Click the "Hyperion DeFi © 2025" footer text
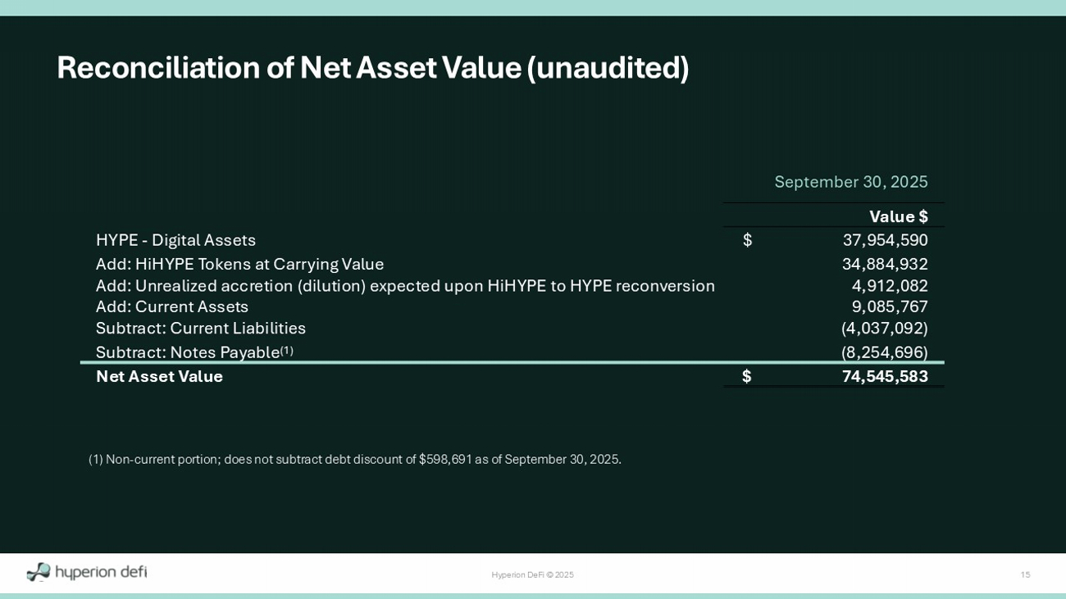 [532, 574]
